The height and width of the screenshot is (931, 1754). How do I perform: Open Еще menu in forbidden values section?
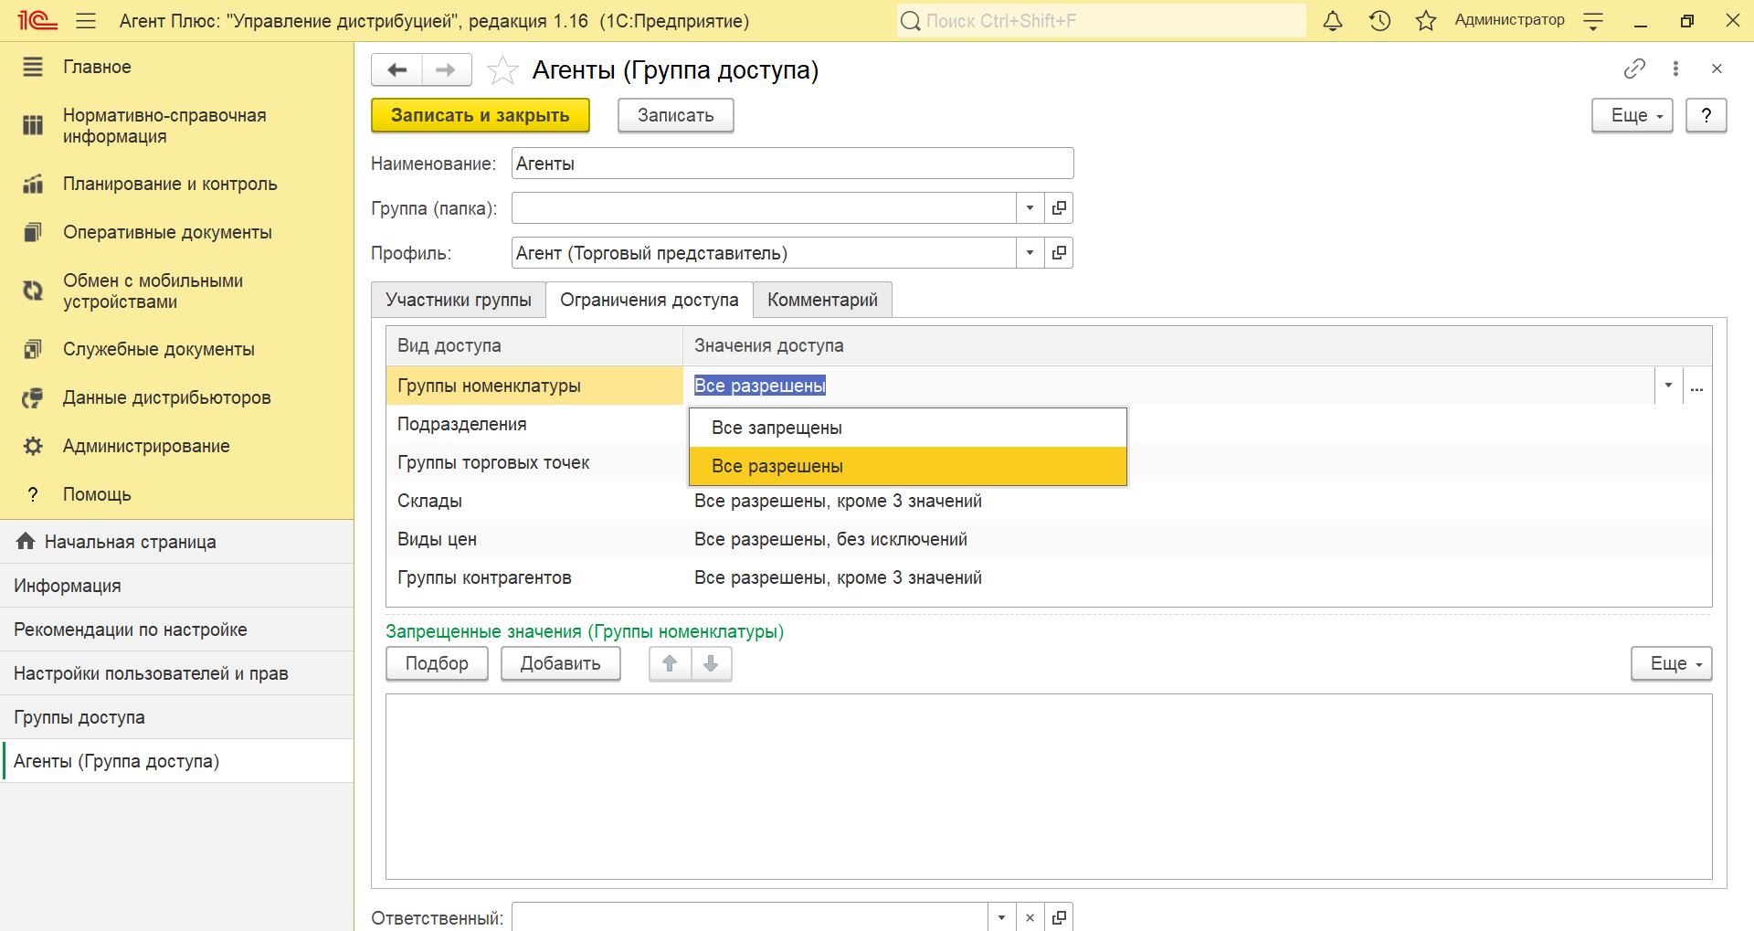(x=1672, y=664)
